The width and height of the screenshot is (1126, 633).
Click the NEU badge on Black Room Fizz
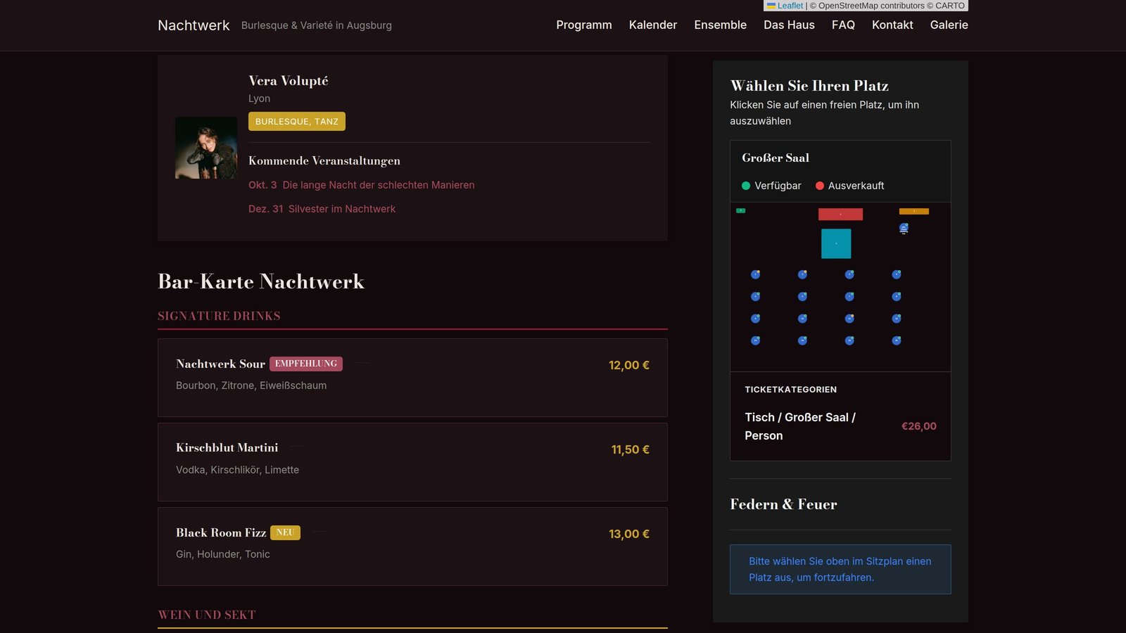point(285,532)
